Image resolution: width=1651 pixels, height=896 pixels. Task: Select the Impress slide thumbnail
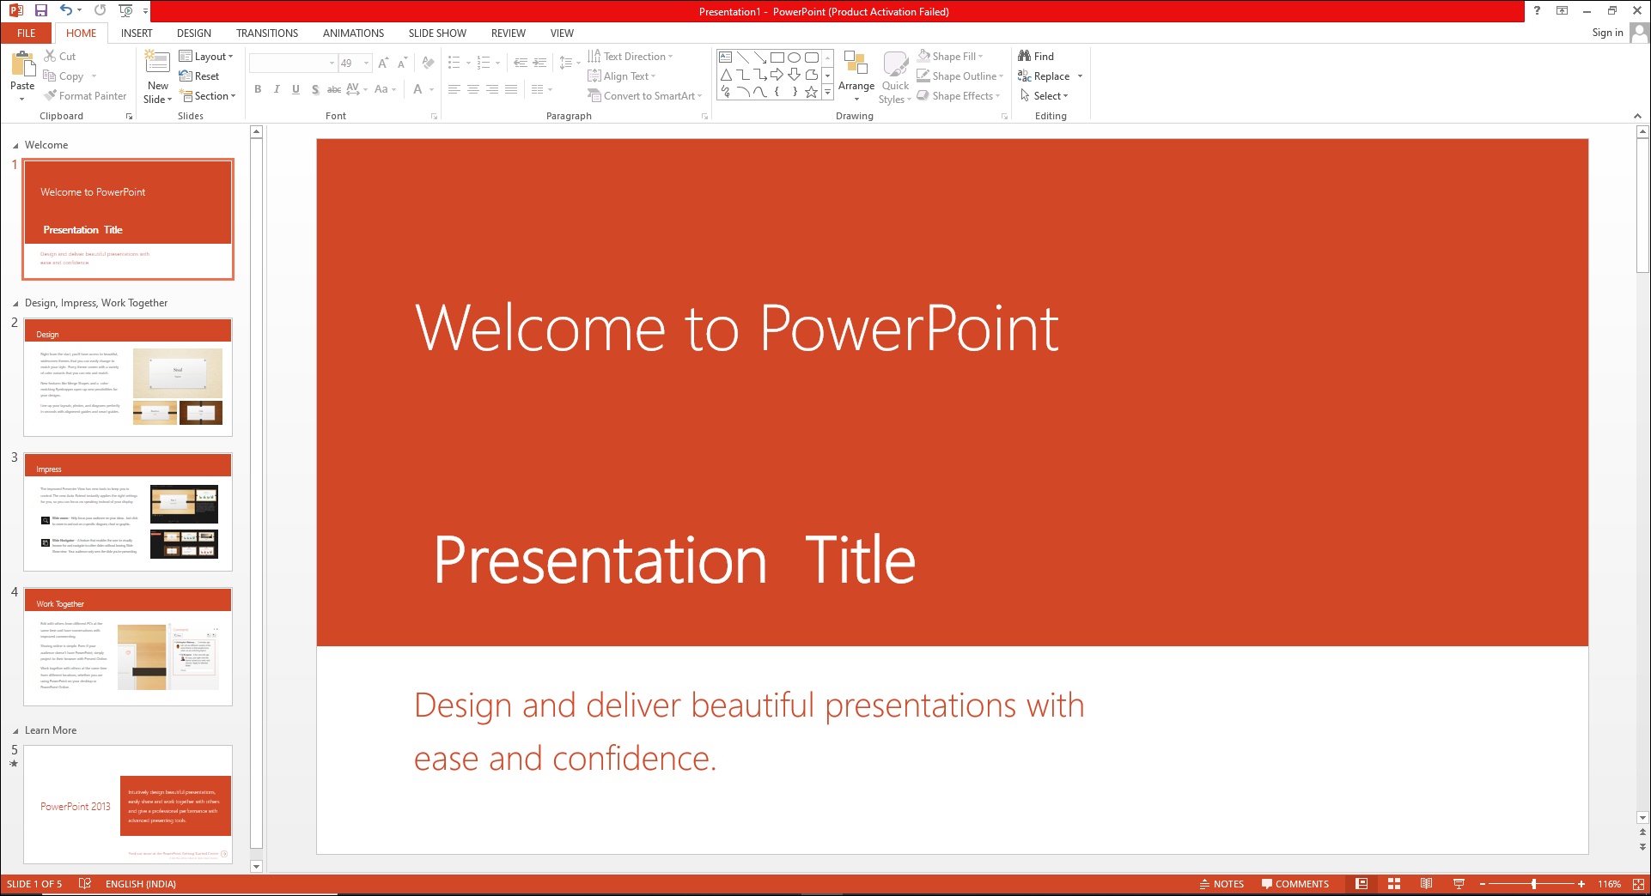click(127, 511)
